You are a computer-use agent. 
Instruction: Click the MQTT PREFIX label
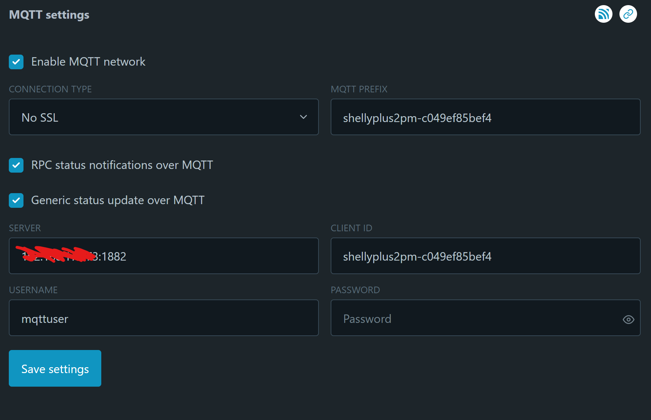point(359,89)
